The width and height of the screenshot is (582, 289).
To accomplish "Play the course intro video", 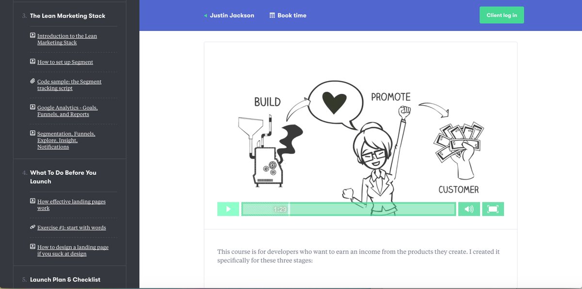I will (x=228, y=209).
